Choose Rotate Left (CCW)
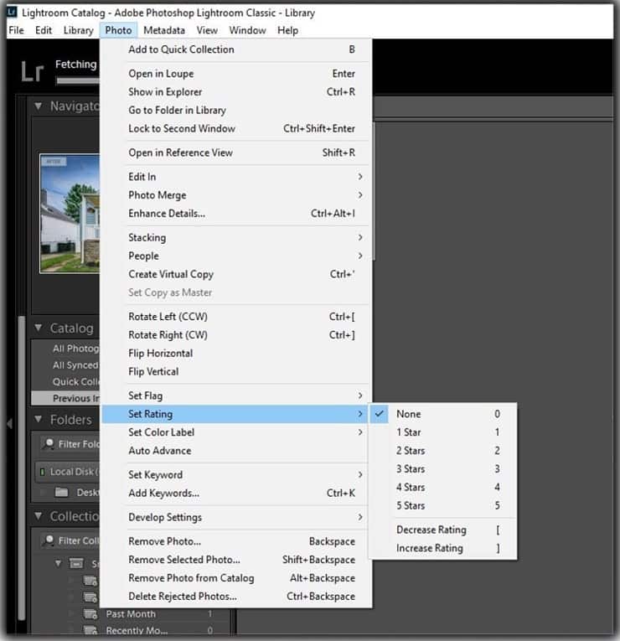Screen dimensions: 620x641 point(168,317)
